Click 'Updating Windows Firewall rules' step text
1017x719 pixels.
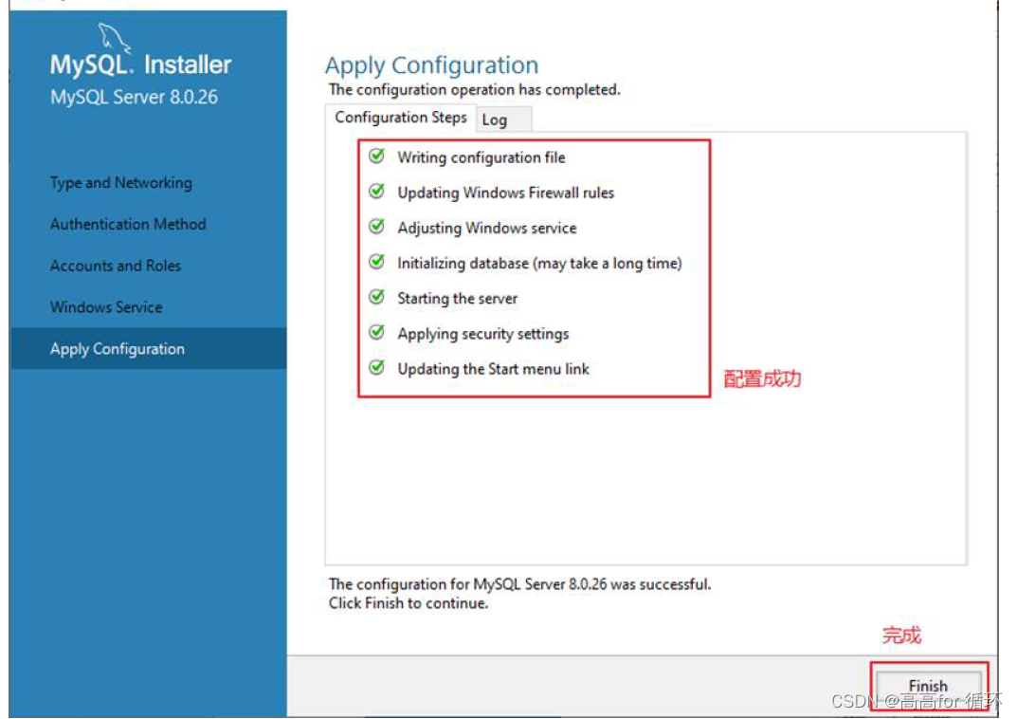click(506, 193)
